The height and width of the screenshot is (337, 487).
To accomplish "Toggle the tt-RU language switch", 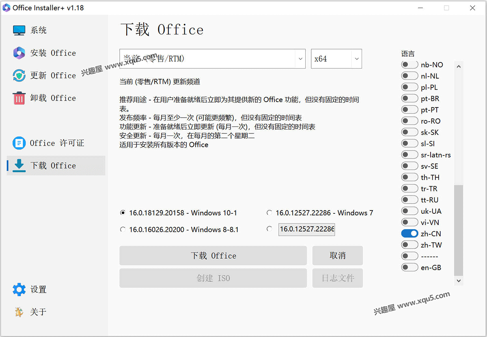I will tap(409, 200).
